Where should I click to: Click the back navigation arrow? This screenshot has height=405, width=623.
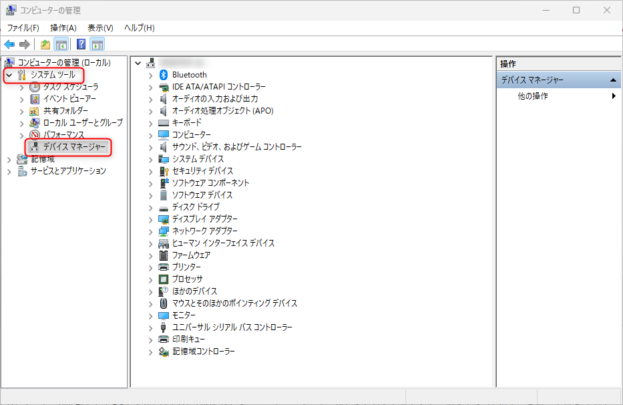coord(9,44)
